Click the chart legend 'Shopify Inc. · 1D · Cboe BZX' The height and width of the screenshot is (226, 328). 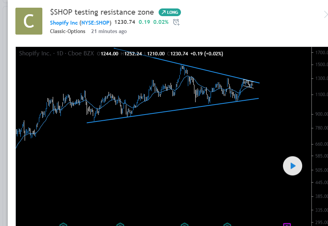tap(57, 53)
